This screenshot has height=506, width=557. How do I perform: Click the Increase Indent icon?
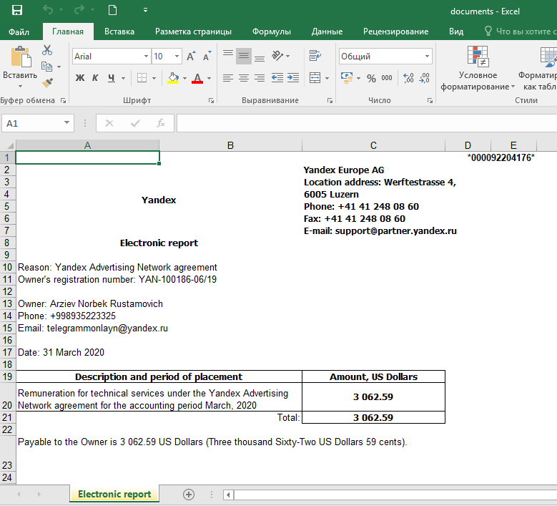(x=292, y=78)
